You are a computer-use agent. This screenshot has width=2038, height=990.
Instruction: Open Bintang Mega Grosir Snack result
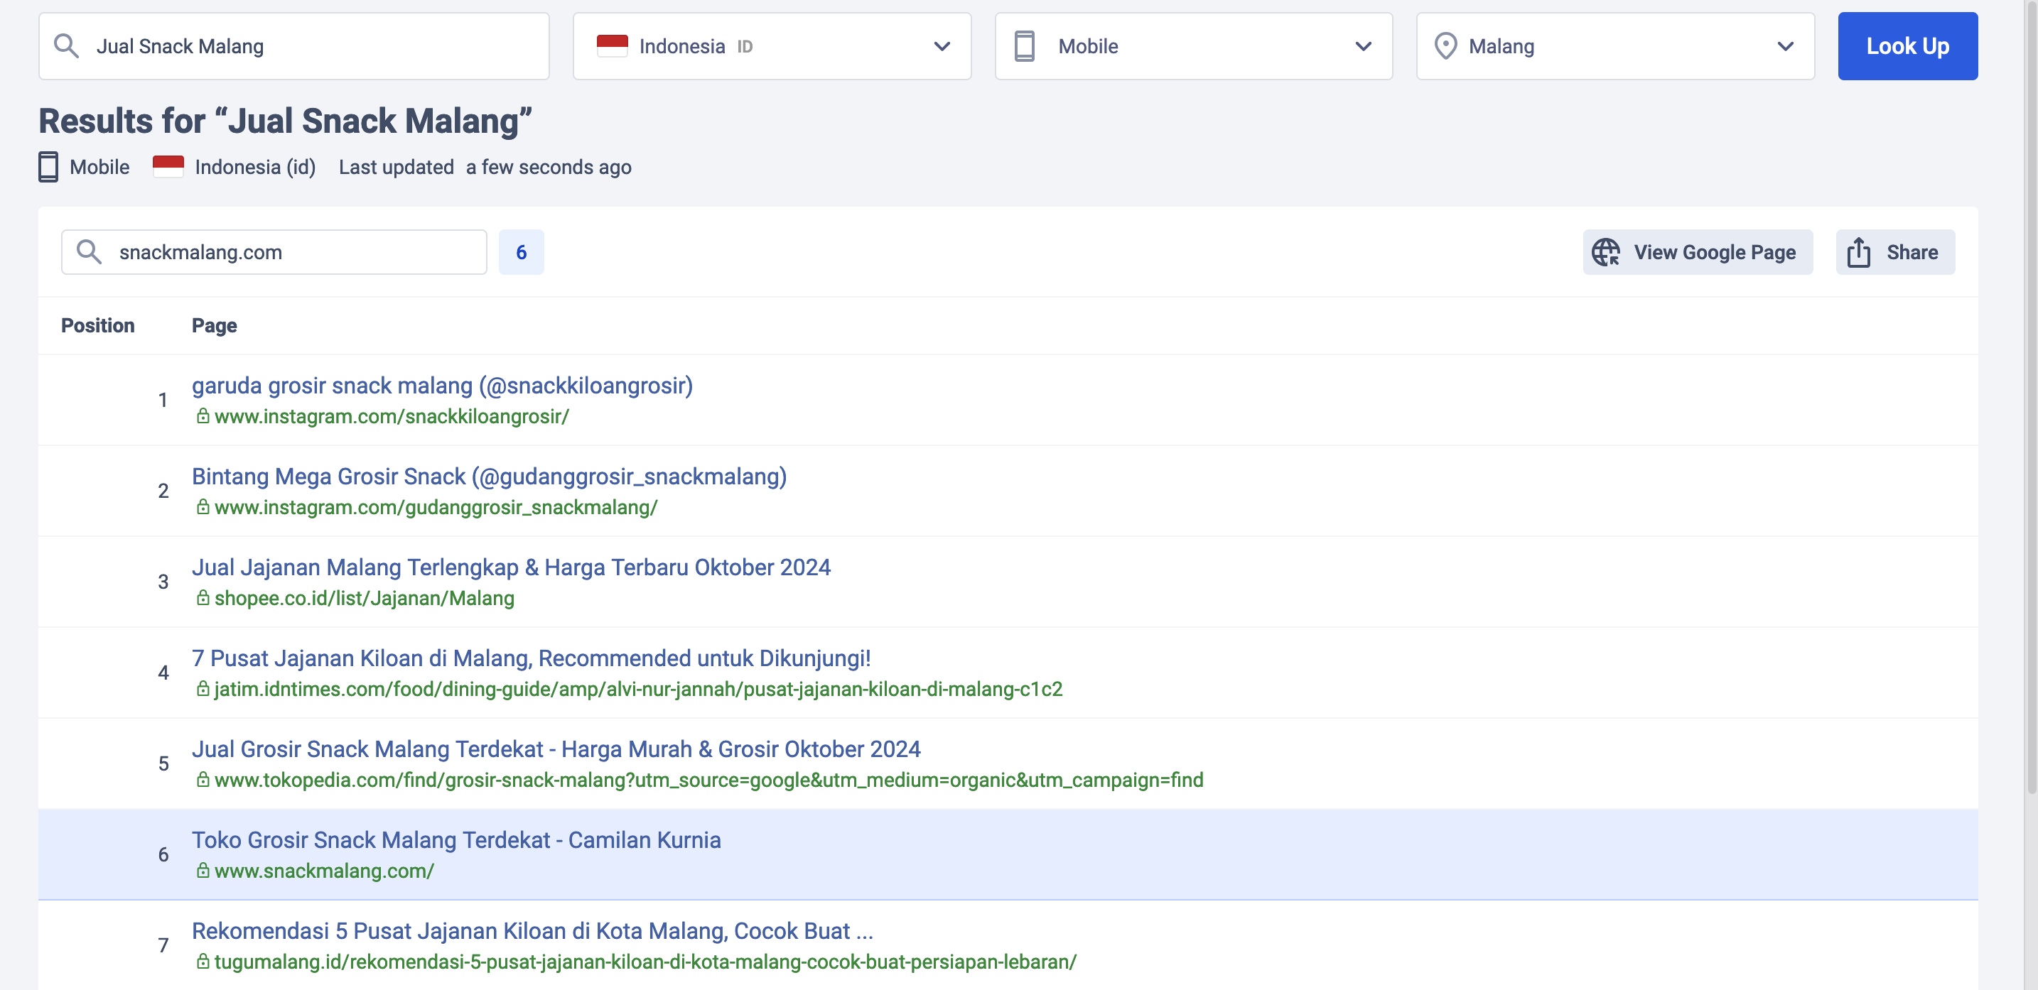tap(489, 476)
